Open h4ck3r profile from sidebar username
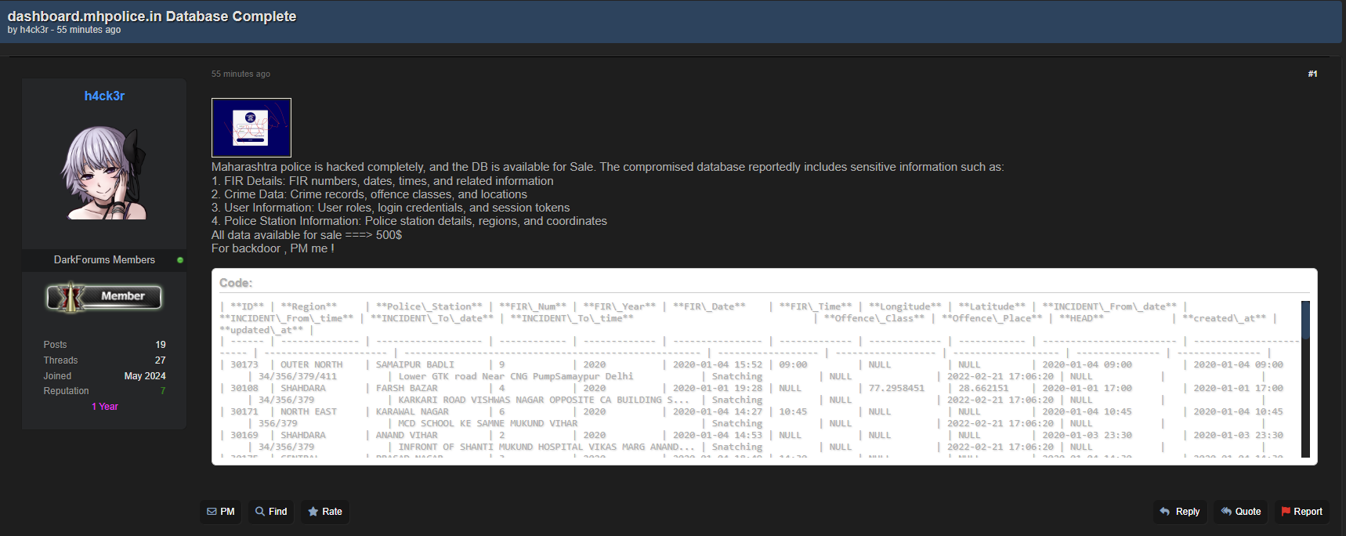 pos(104,96)
